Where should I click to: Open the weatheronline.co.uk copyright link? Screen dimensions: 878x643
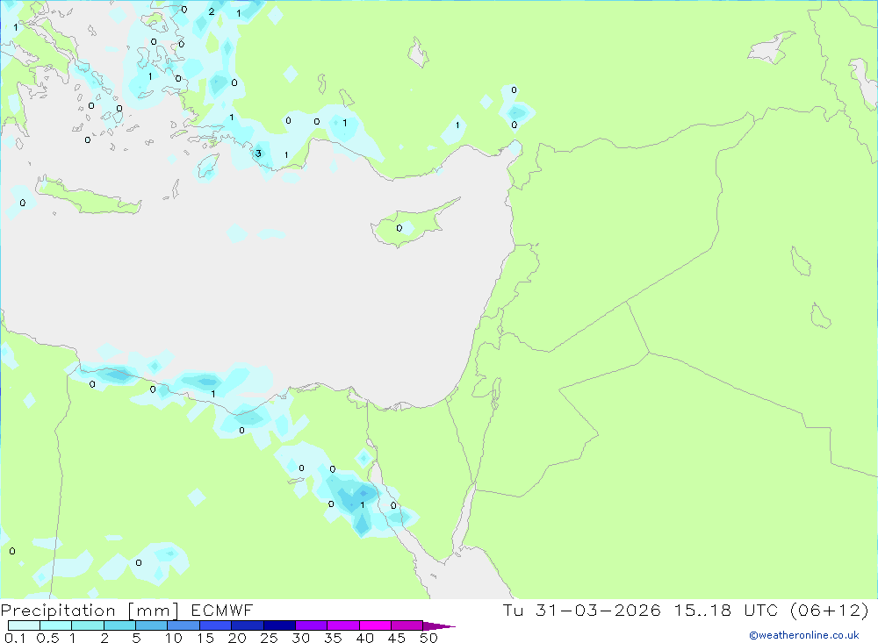coord(804,635)
